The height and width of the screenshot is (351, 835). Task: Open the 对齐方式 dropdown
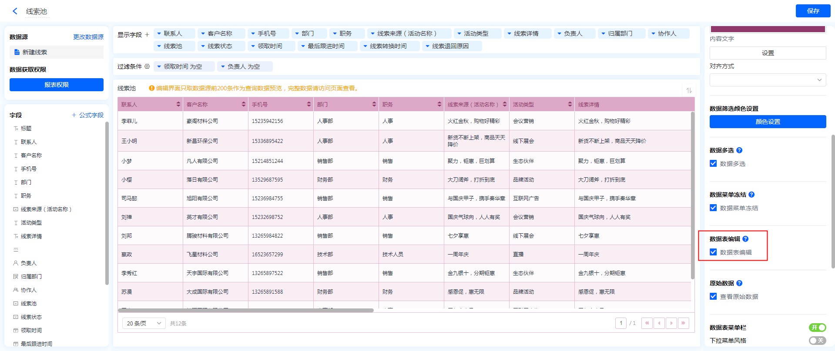(768, 80)
